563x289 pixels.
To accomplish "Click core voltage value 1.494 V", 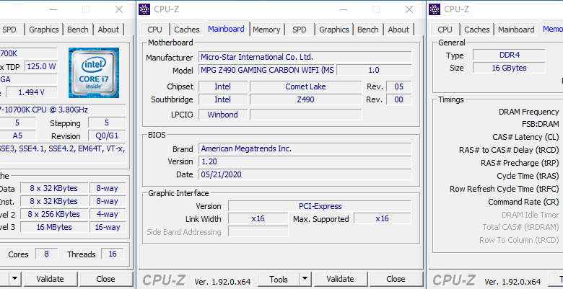I will [32, 92].
